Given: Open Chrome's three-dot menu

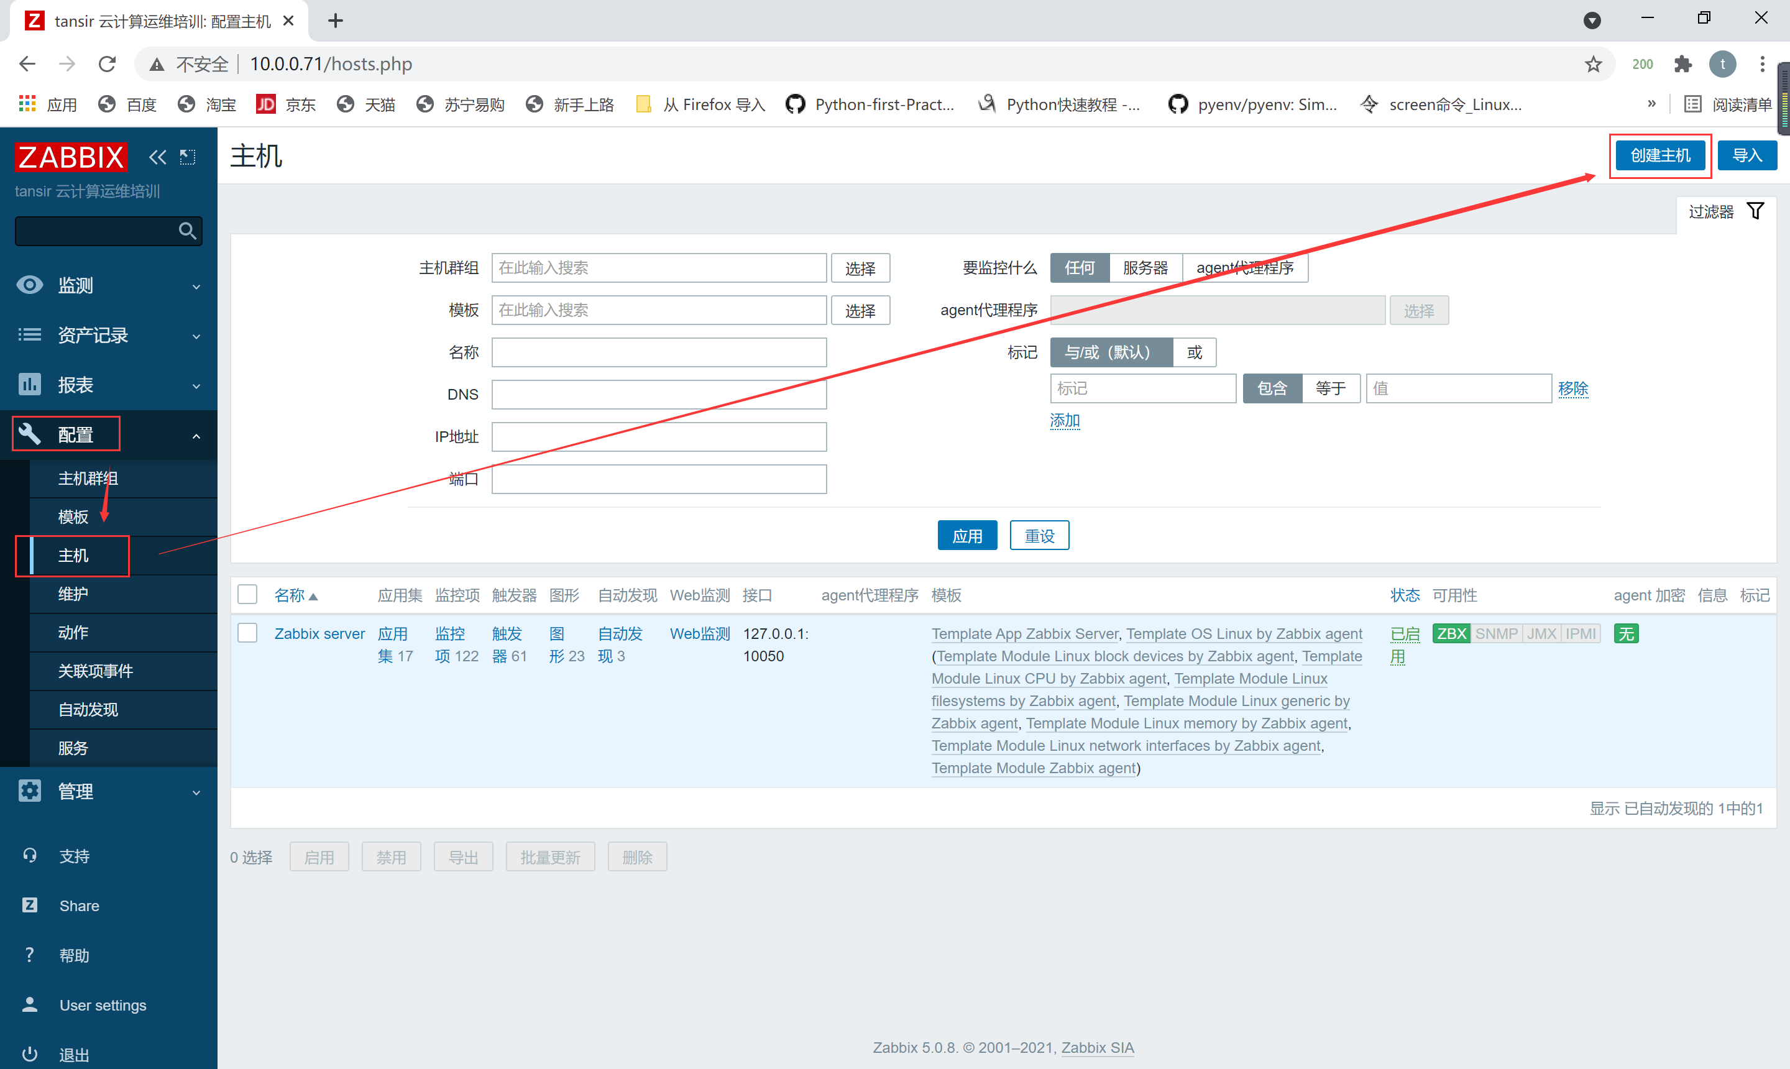Looking at the screenshot, I should tap(1763, 64).
